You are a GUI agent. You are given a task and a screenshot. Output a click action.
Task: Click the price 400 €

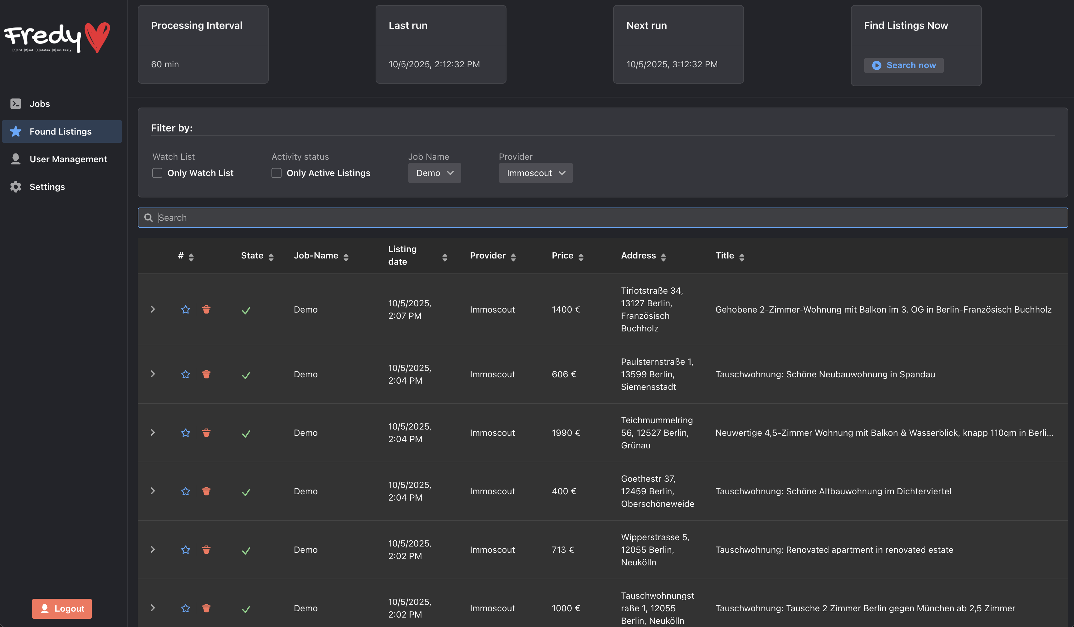(564, 491)
